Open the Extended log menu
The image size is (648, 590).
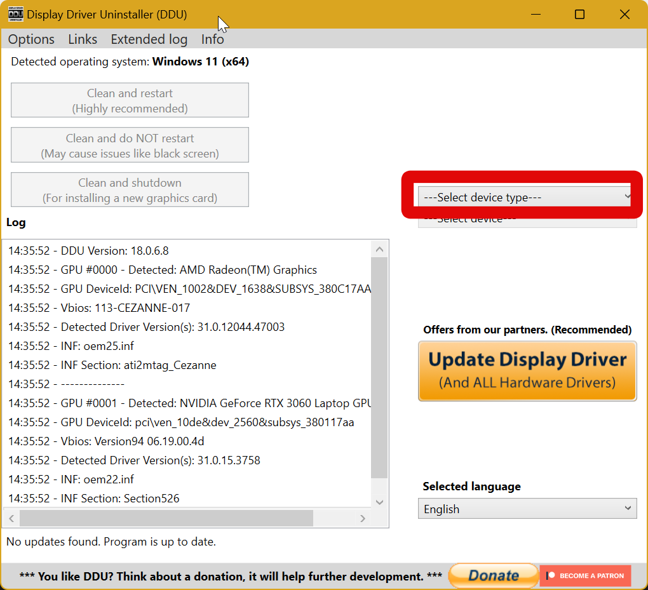[x=149, y=39]
